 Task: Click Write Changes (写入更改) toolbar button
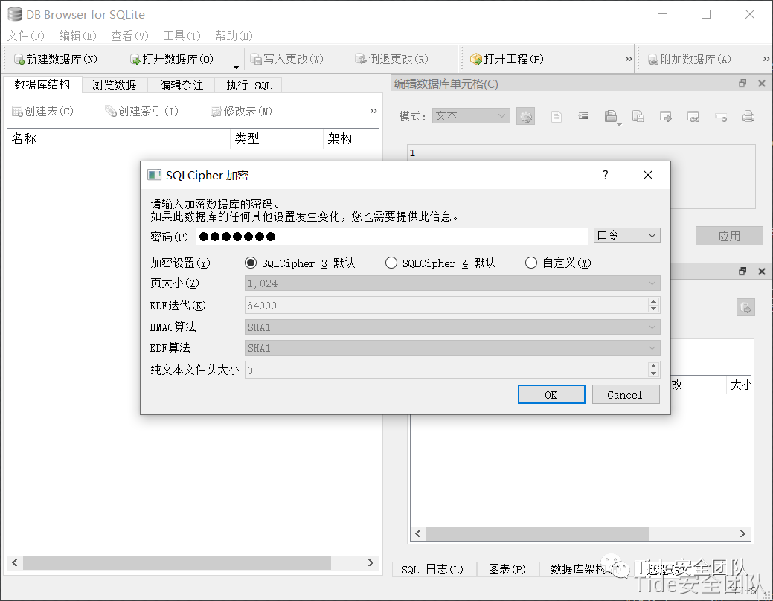pyautogui.click(x=287, y=60)
